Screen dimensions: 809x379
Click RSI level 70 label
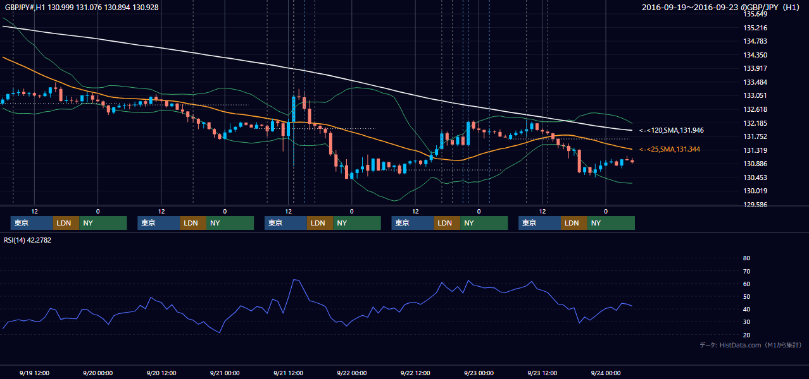(x=747, y=271)
